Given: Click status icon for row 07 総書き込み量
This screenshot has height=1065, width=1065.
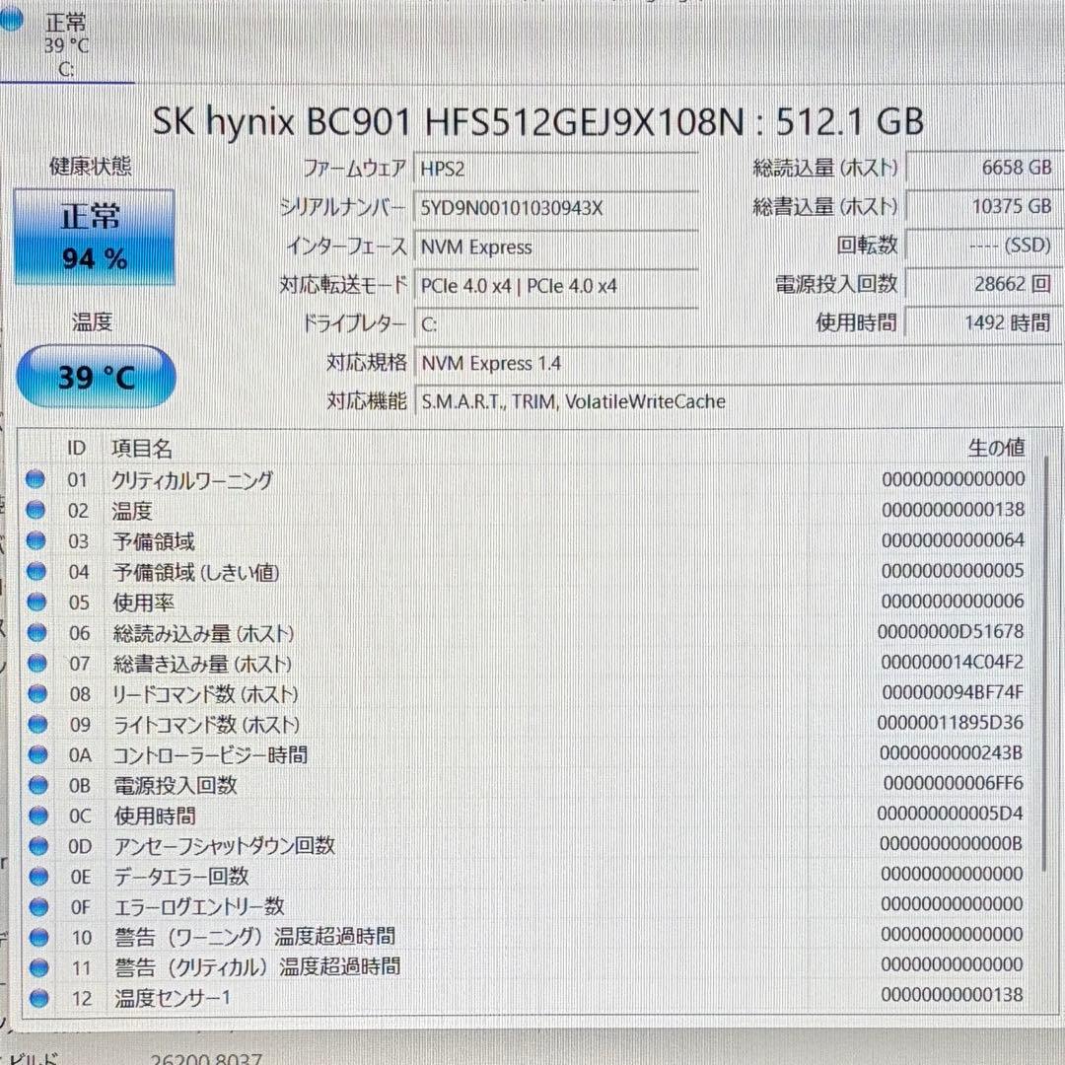Looking at the screenshot, I should point(36,663).
